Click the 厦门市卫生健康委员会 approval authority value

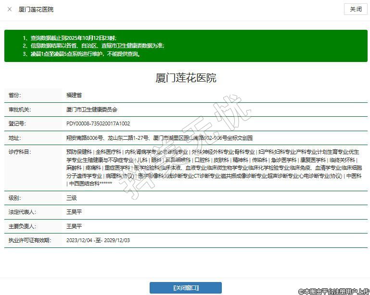pos(91,110)
